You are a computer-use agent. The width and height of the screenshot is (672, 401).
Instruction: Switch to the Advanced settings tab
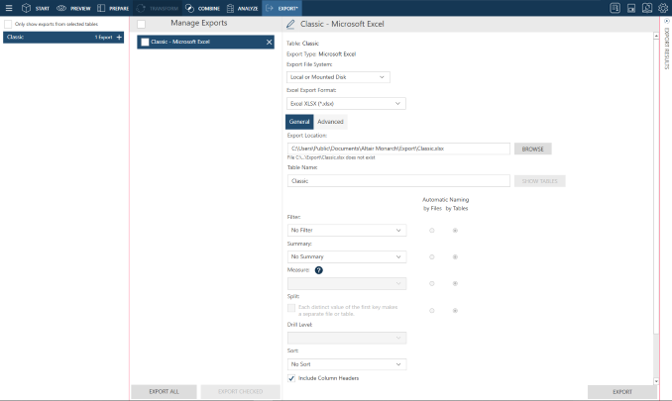pos(330,122)
